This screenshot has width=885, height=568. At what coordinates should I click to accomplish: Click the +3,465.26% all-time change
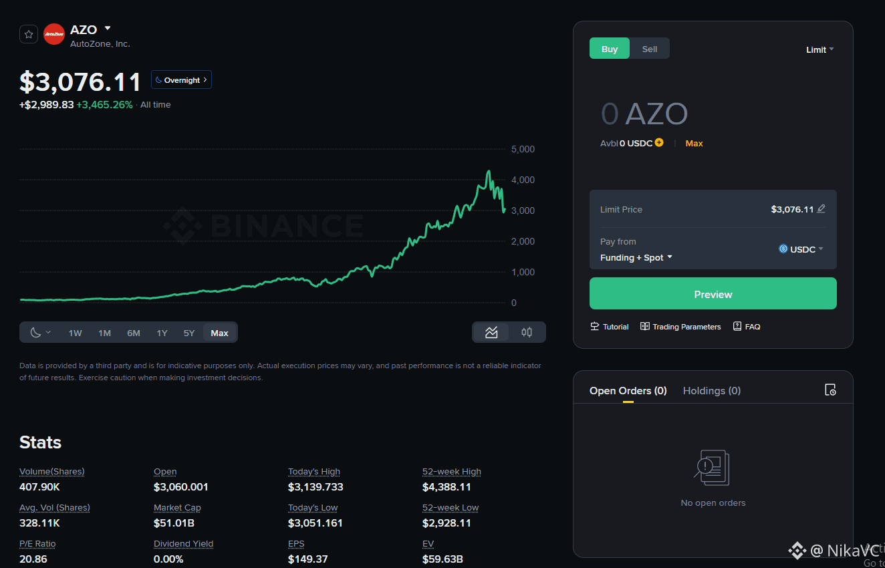pyautogui.click(x=104, y=105)
